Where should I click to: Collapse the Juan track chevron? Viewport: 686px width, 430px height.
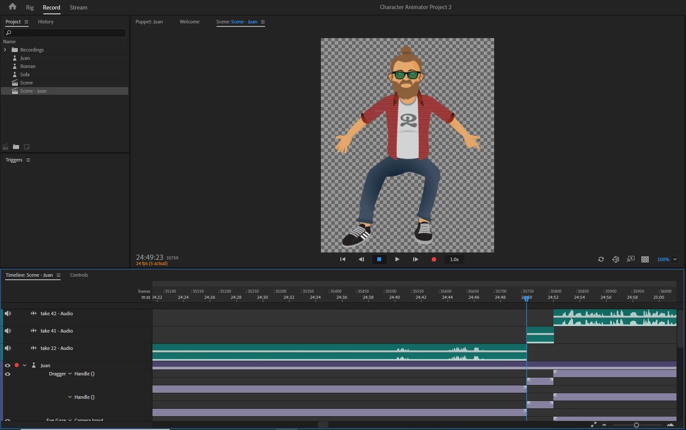tap(25, 365)
